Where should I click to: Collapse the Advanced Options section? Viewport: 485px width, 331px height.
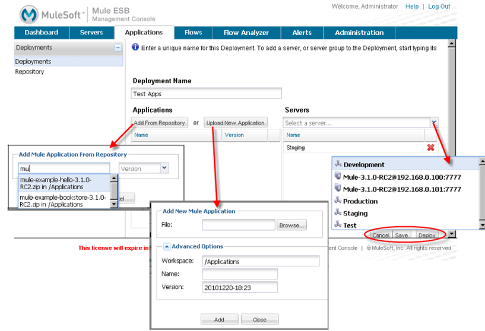tap(167, 247)
